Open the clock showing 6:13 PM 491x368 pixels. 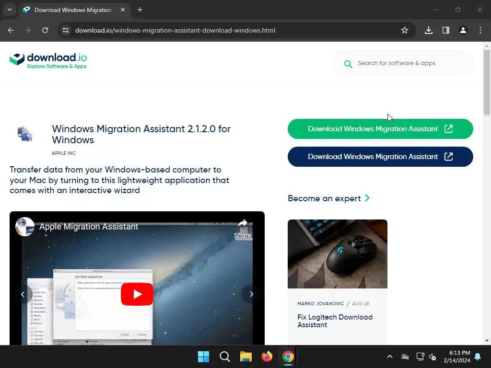[457, 356]
